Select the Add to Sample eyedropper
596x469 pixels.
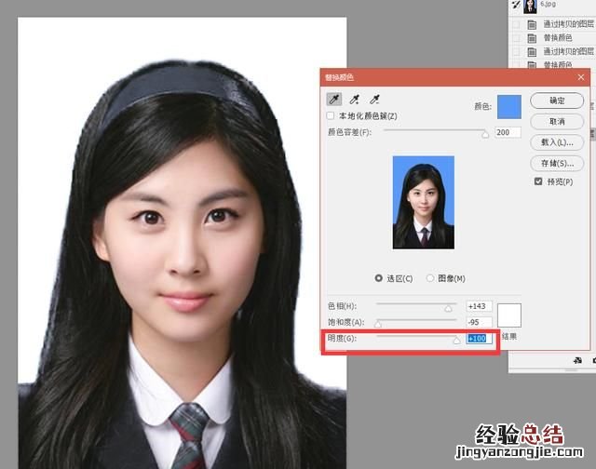[354, 100]
